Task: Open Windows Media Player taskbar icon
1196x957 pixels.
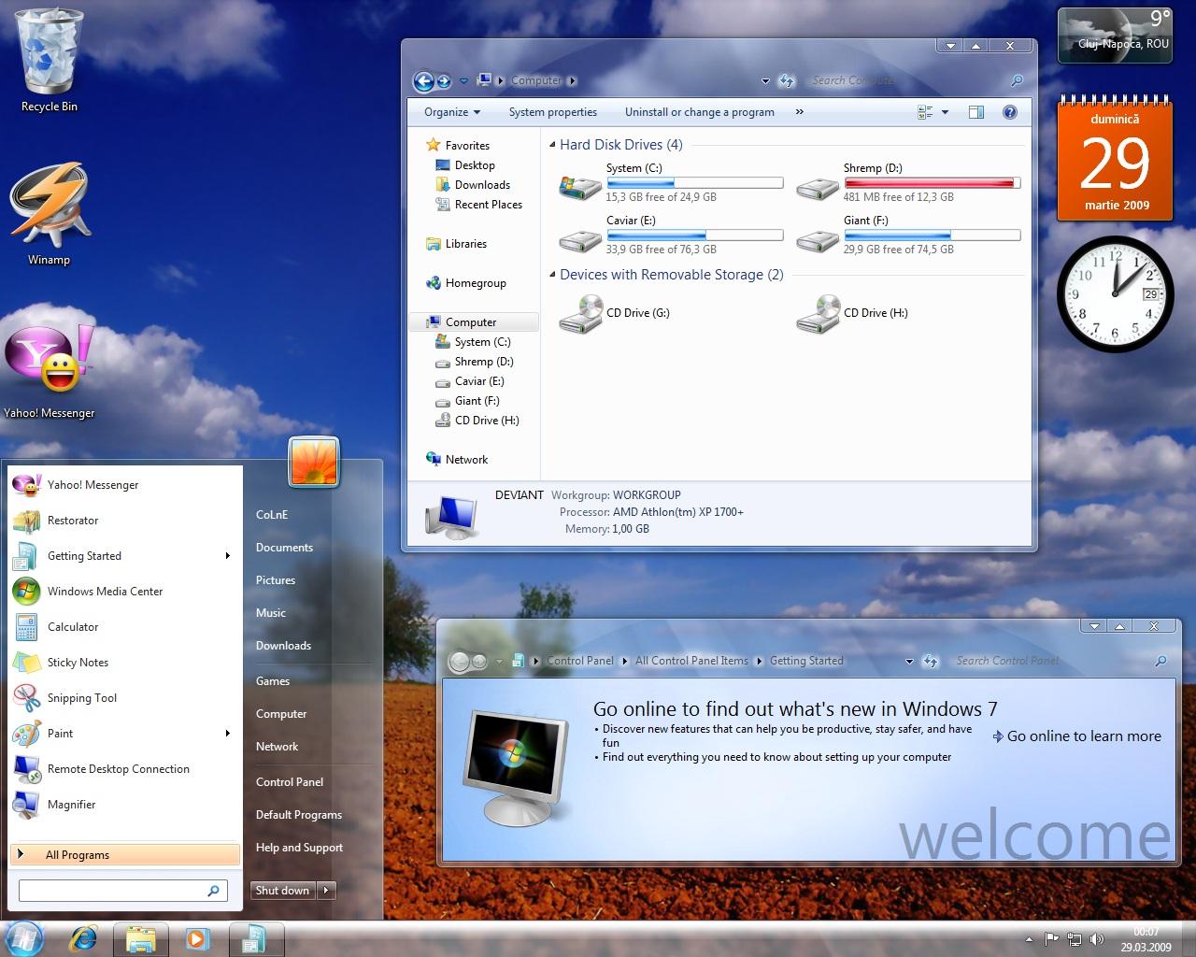Action: [197, 938]
